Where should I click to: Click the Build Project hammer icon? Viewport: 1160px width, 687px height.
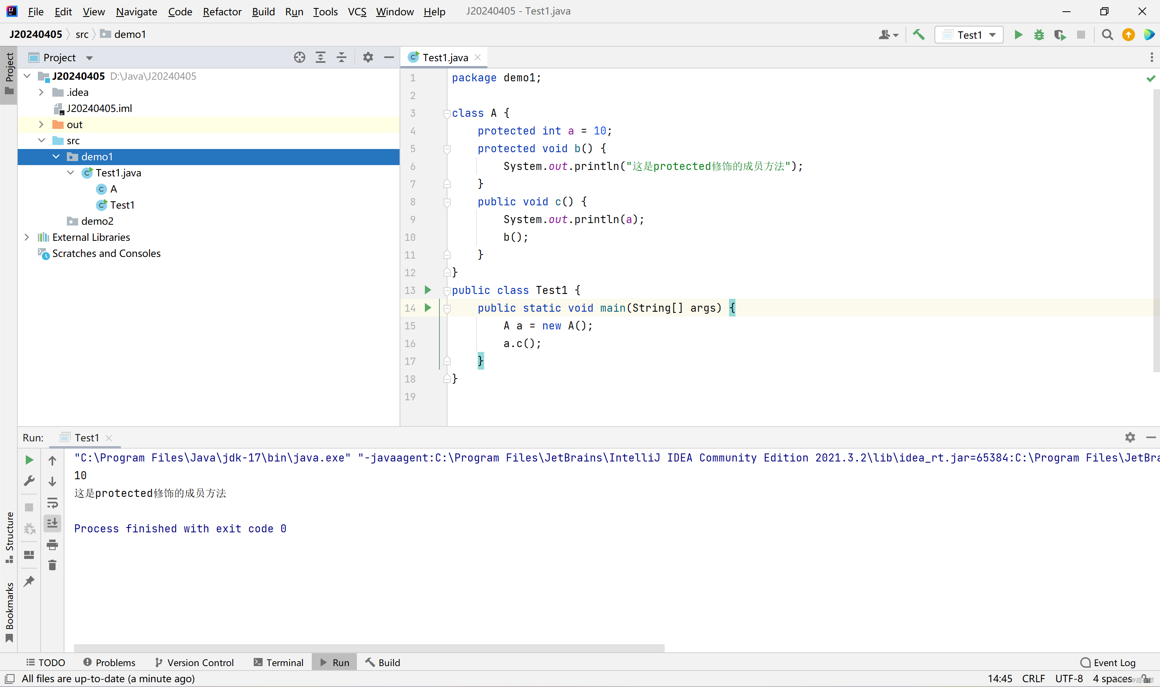(x=918, y=35)
